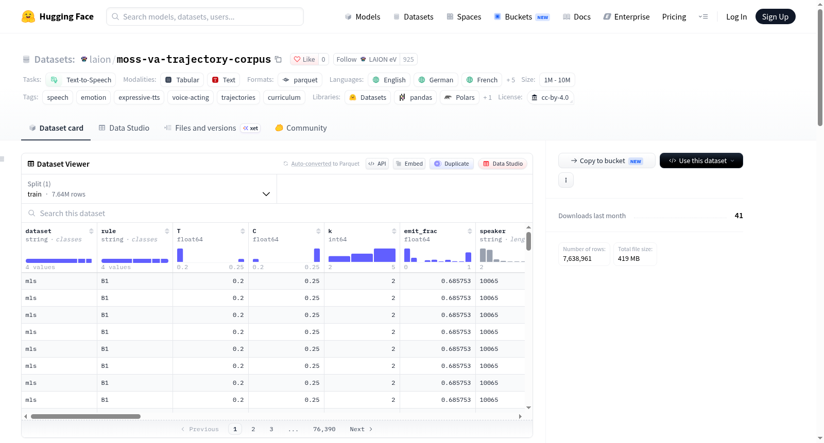824x443 pixels.
Task: Open the cc-by-4.0 license tag
Action: pos(551,97)
